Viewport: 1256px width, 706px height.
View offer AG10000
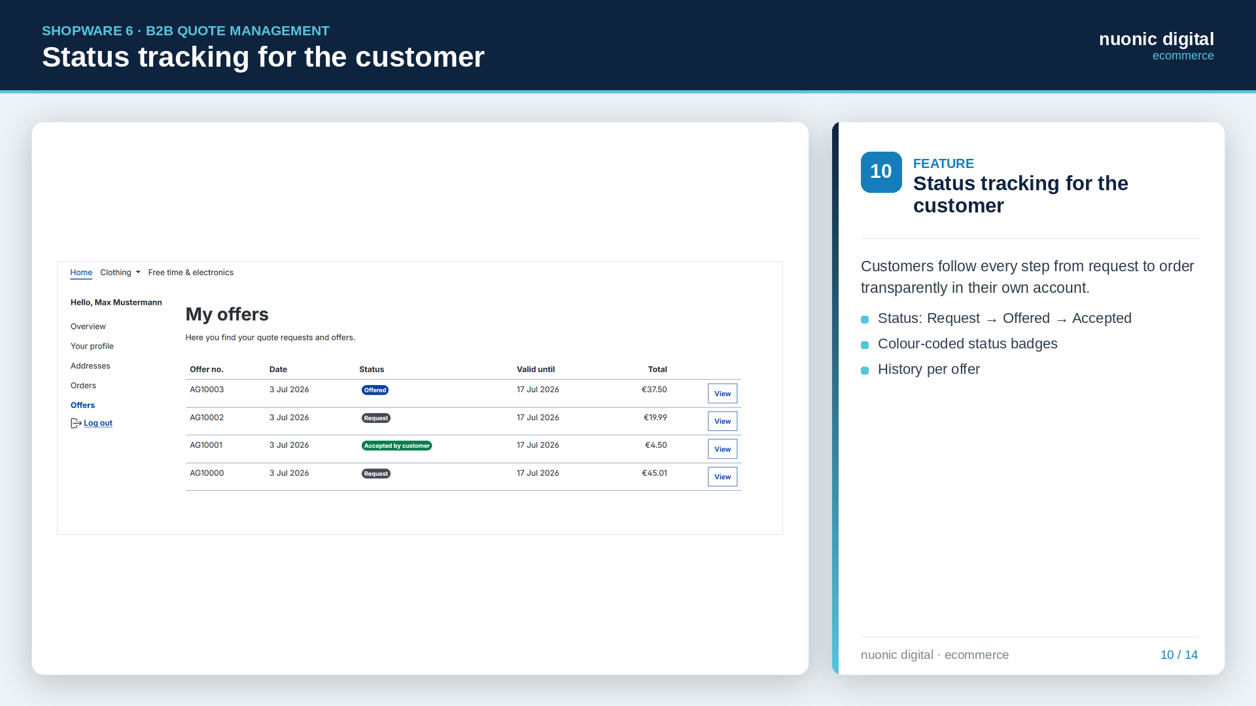point(722,477)
